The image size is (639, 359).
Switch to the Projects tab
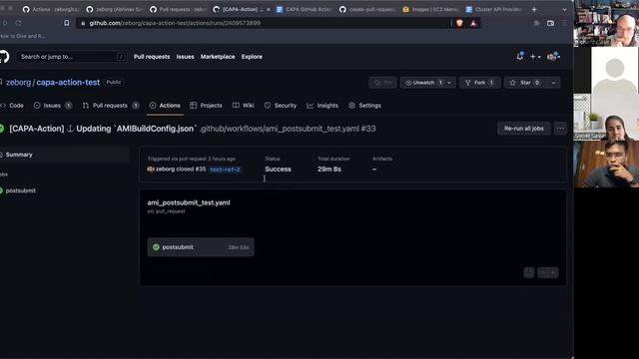click(207, 106)
